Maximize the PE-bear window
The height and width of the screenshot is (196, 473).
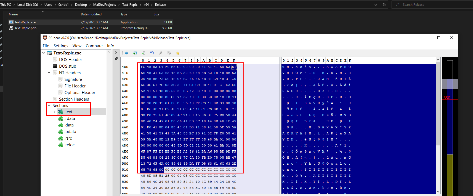pos(439,38)
